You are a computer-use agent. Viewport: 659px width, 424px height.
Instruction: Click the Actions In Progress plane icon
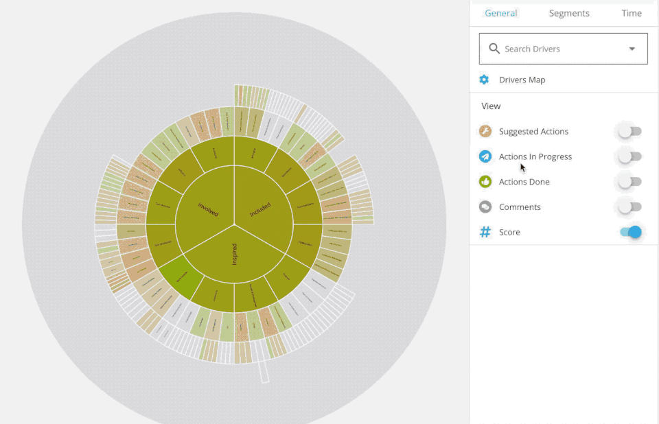coord(485,156)
